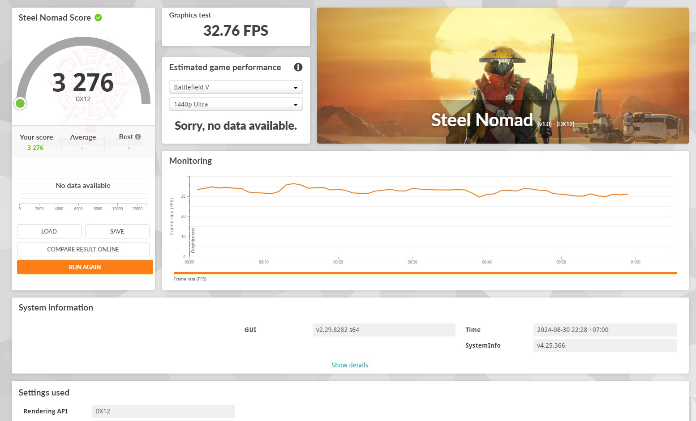Click the System information heading
Viewport: 696px width, 421px height.
[56, 307]
